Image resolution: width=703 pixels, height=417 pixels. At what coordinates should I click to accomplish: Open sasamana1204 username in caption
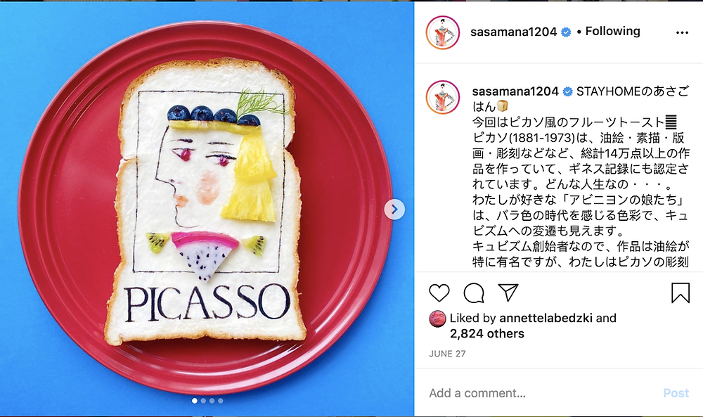coord(515,91)
